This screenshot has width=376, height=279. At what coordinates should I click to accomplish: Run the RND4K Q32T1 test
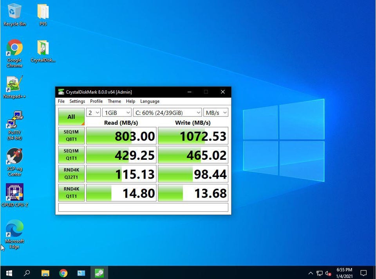71,173
